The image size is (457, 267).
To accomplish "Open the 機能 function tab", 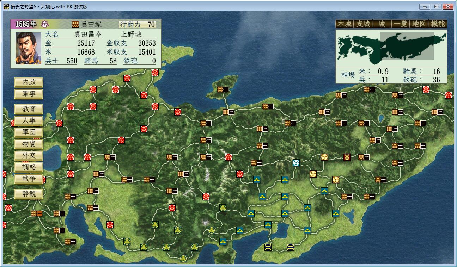I will 438,24.
